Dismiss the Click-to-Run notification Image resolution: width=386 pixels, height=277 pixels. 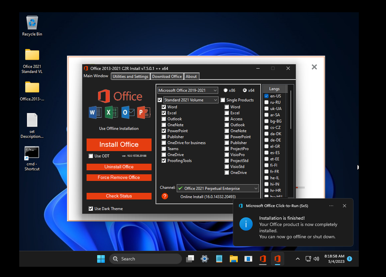(344, 206)
